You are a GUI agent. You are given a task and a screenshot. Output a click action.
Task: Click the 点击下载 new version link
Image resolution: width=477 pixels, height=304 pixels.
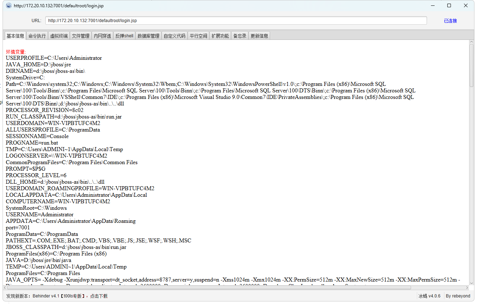99,296
